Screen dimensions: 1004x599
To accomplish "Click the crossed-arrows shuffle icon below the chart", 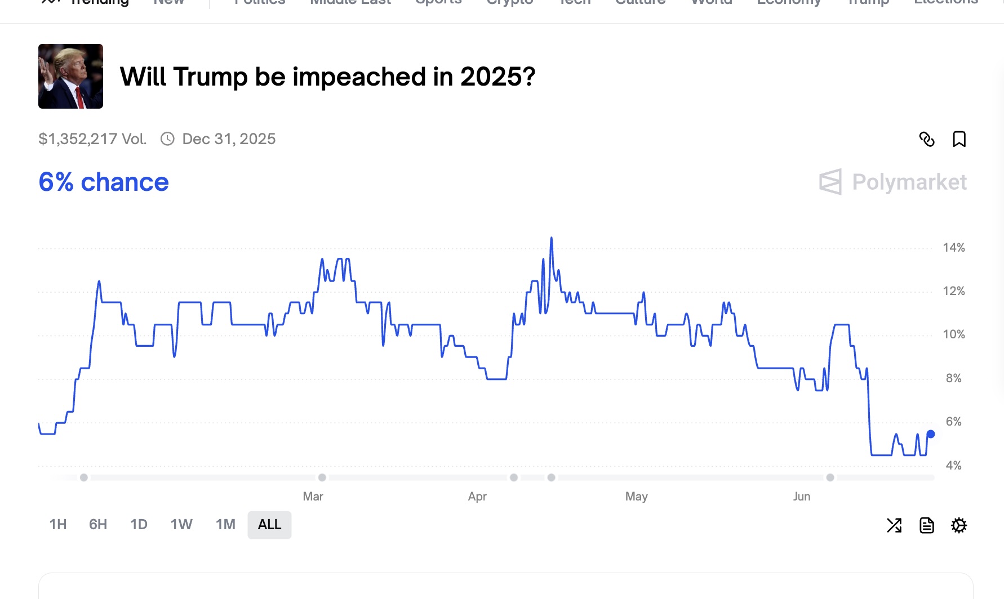I will (x=894, y=525).
